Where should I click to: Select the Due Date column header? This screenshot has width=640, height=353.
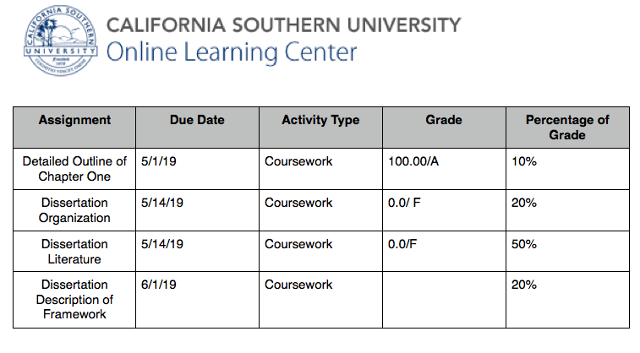point(197,120)
